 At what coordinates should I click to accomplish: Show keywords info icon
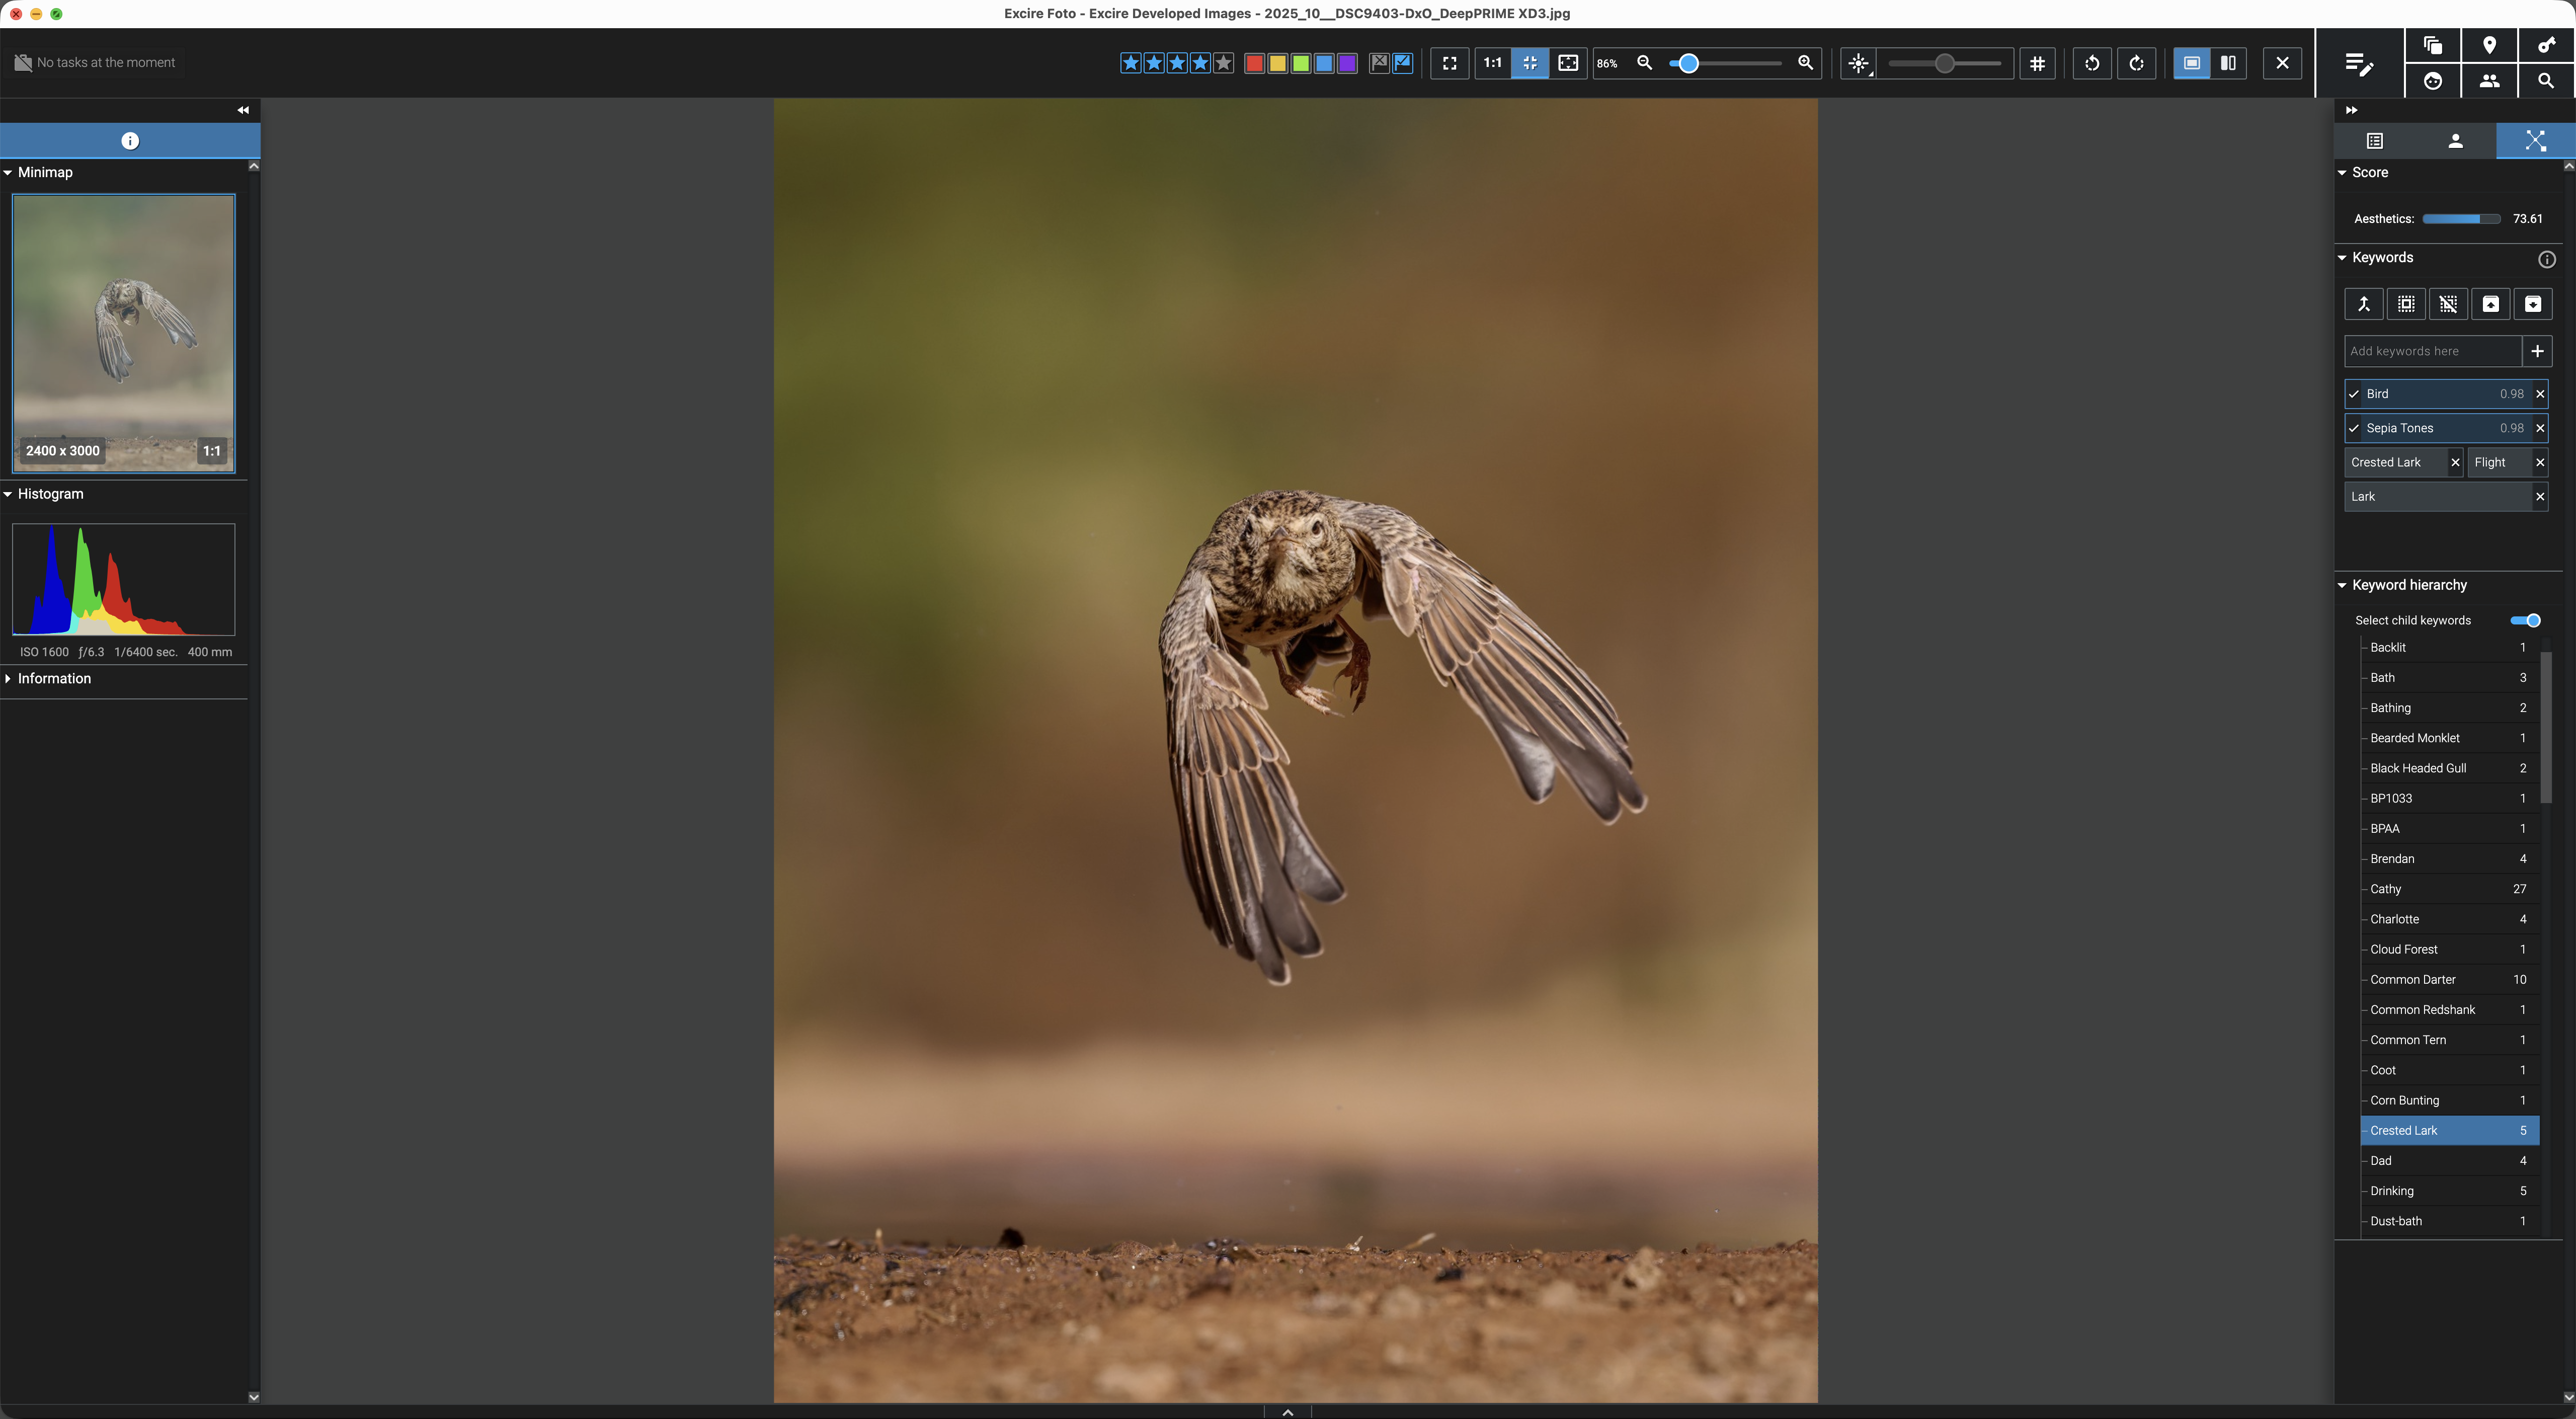tap(2547, 259)
